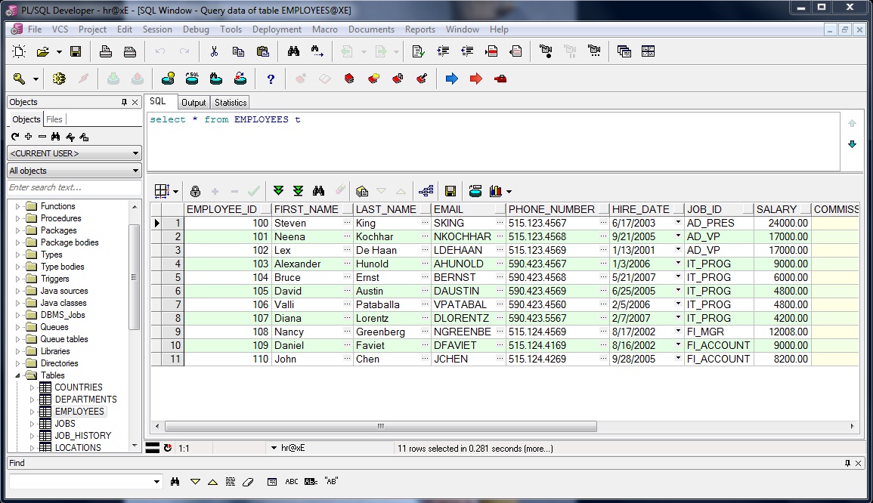Click the binoculars search icon above the results grid
The image size is (873, 503).
pos(319,190)
